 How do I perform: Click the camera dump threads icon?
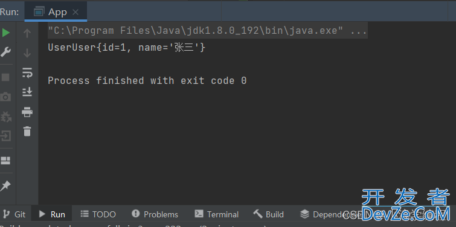pyautogui.click(x=5, y=97)
